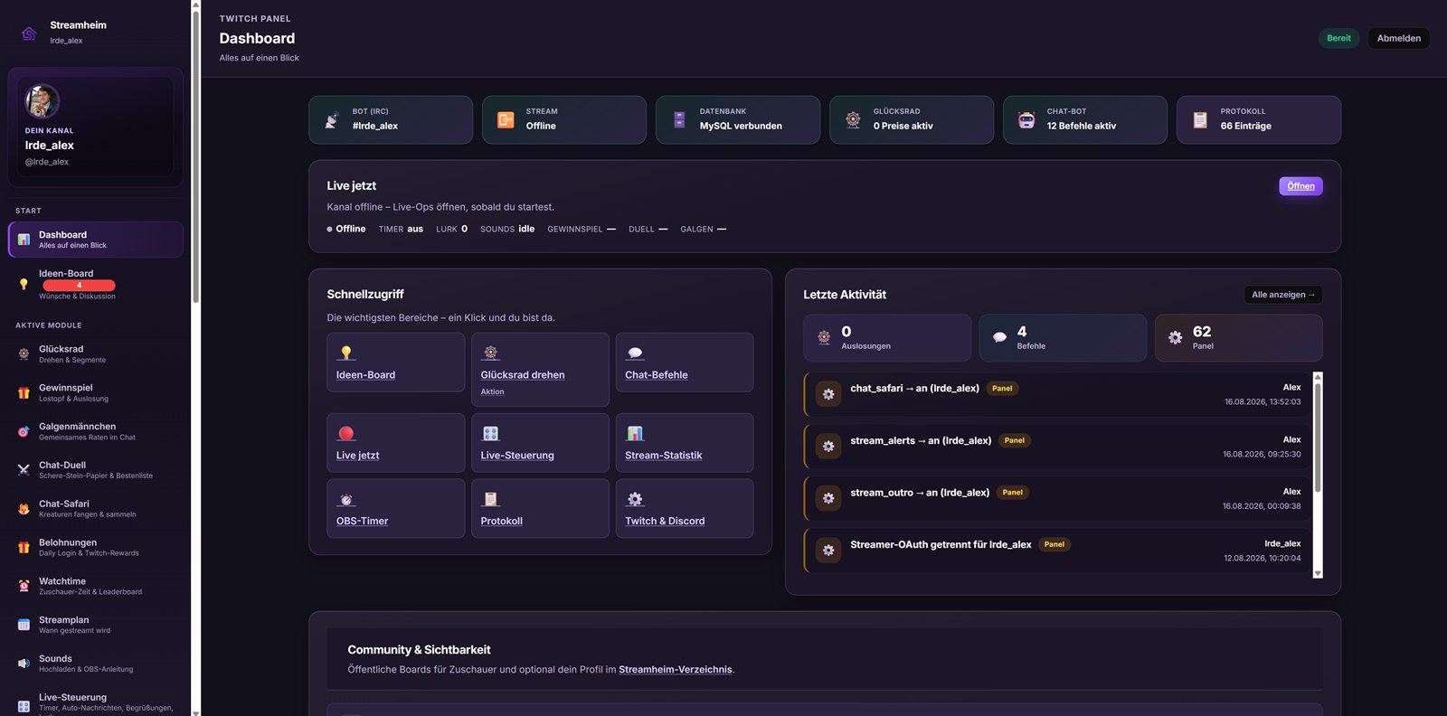Open Chat-Befehle quick access tile

pyautogui.click(x=685, y=363)
